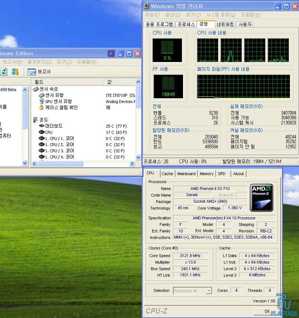Click the chip icon beside 머더보드 temperature
Screen dimensions: 299x318
click(41, 126)
